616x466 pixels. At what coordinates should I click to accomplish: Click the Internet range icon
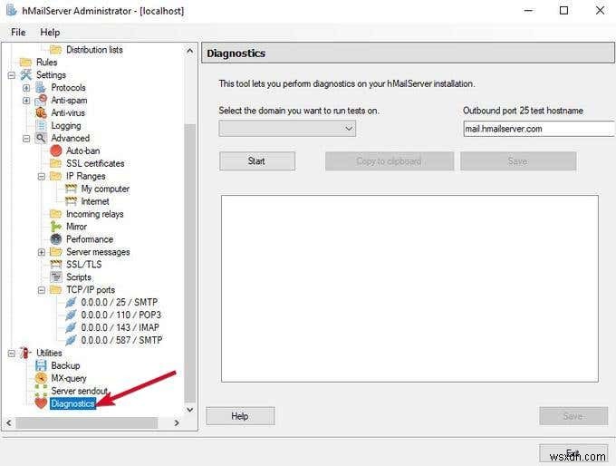point(71,201)
